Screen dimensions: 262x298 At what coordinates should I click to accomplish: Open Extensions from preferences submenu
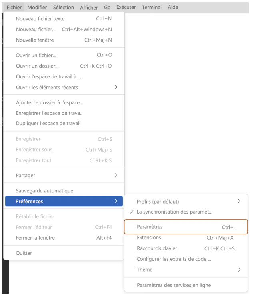tap(186, 238)
